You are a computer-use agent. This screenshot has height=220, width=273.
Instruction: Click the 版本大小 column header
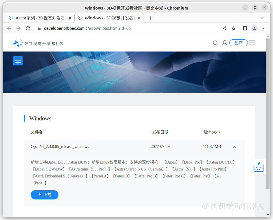pyautogui.click(x=212, y=132)
